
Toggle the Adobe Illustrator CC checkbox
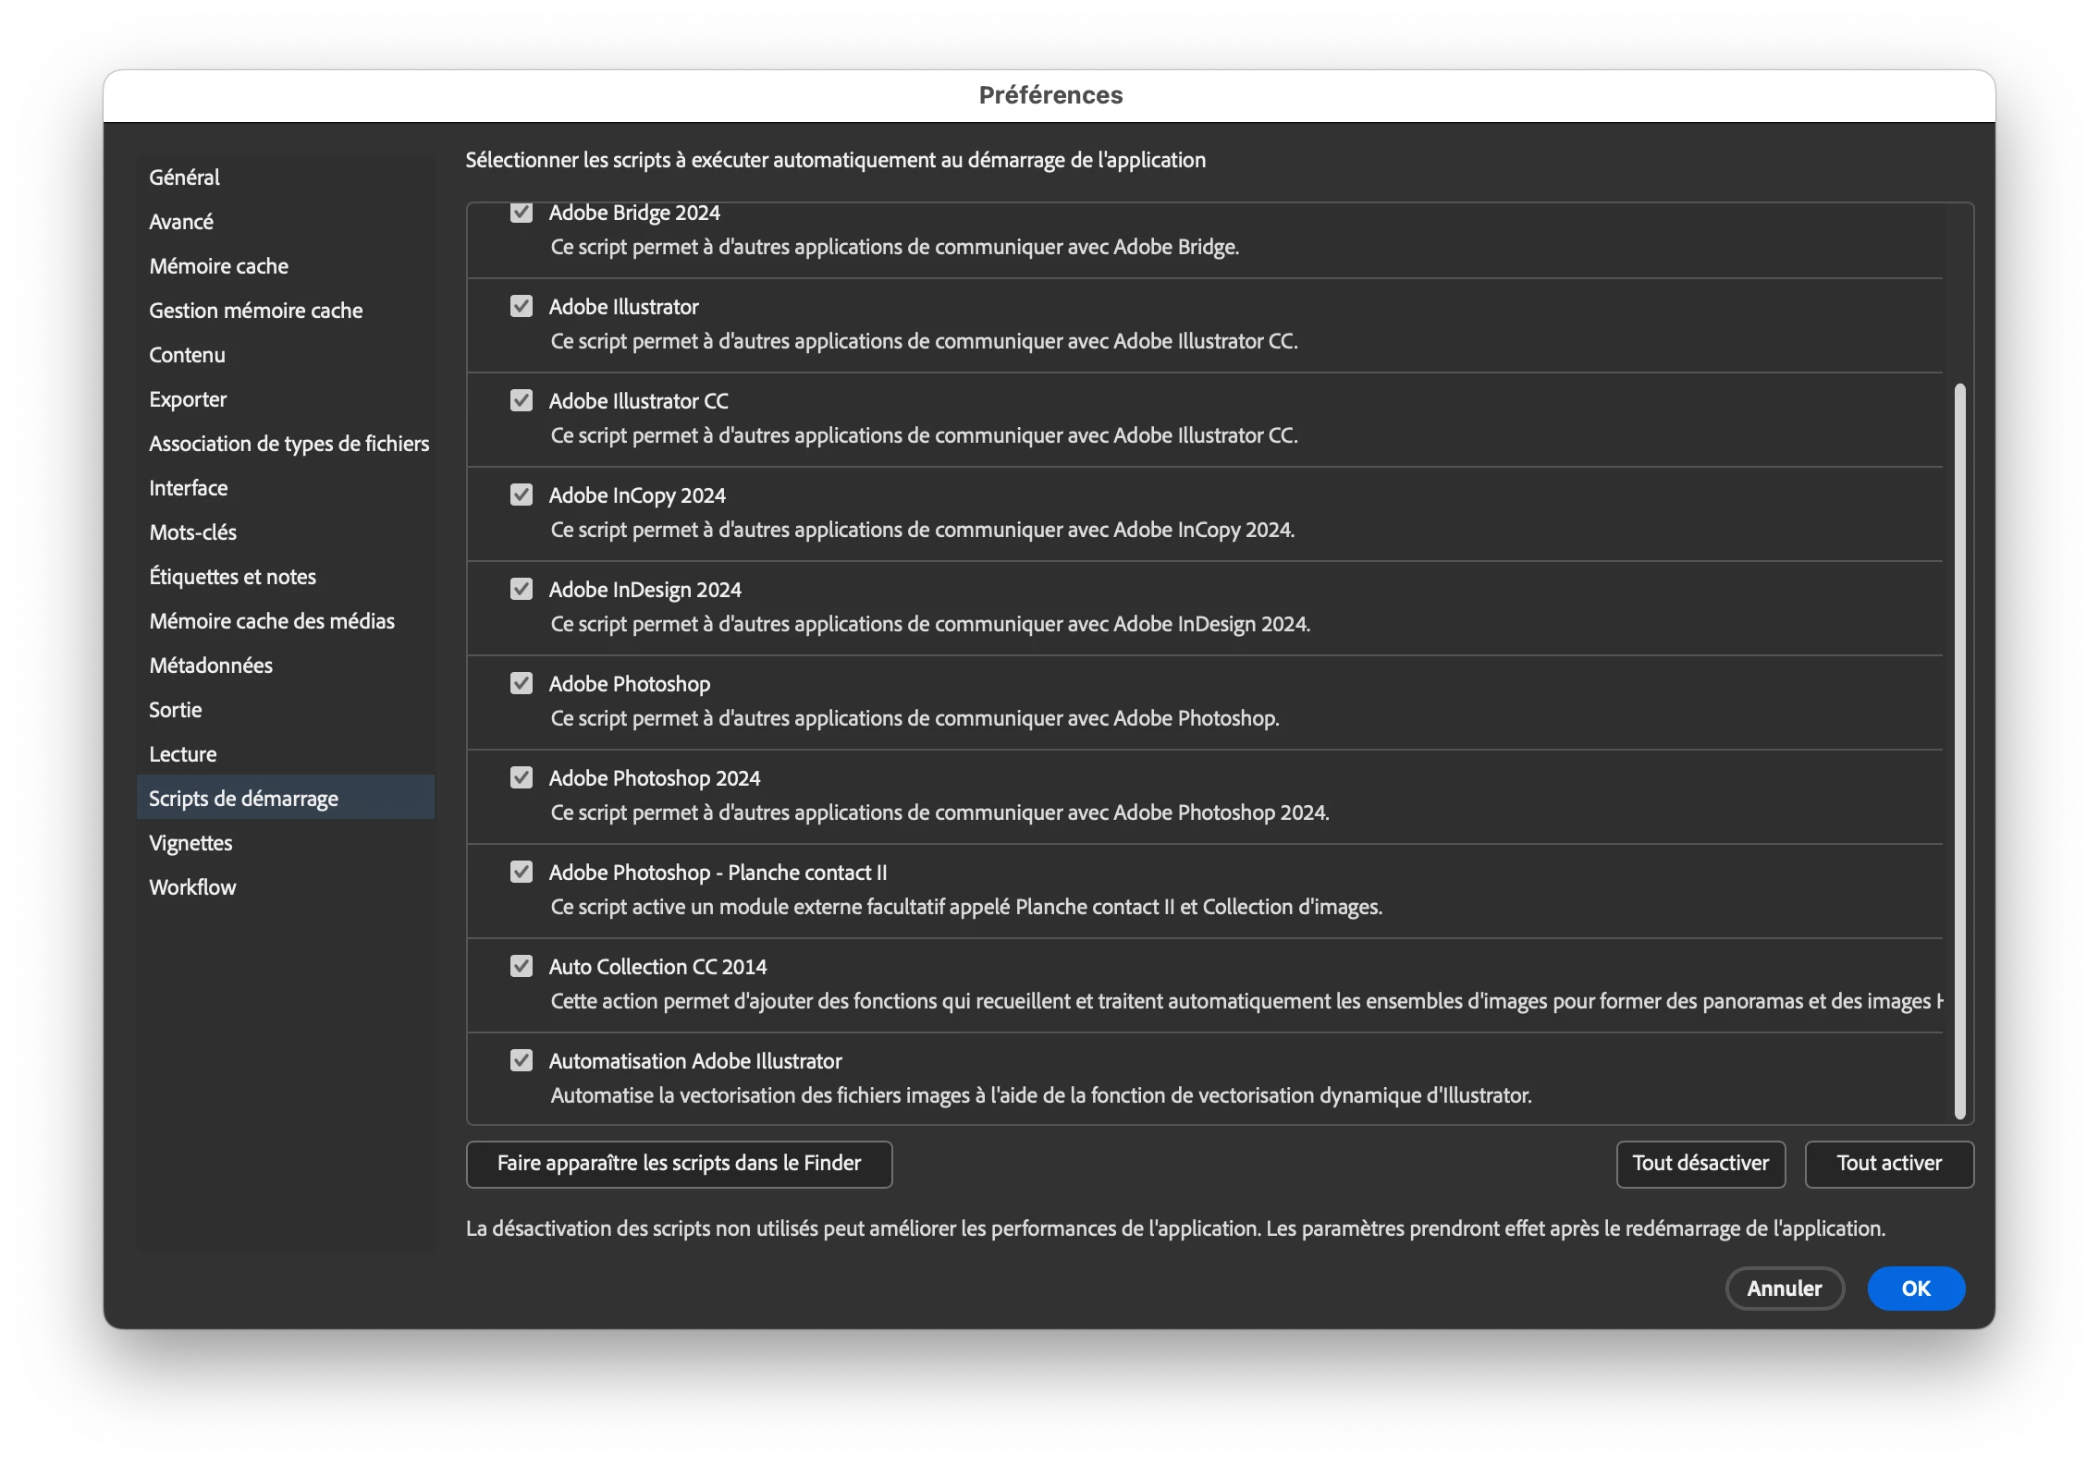[x=522, y=400]
